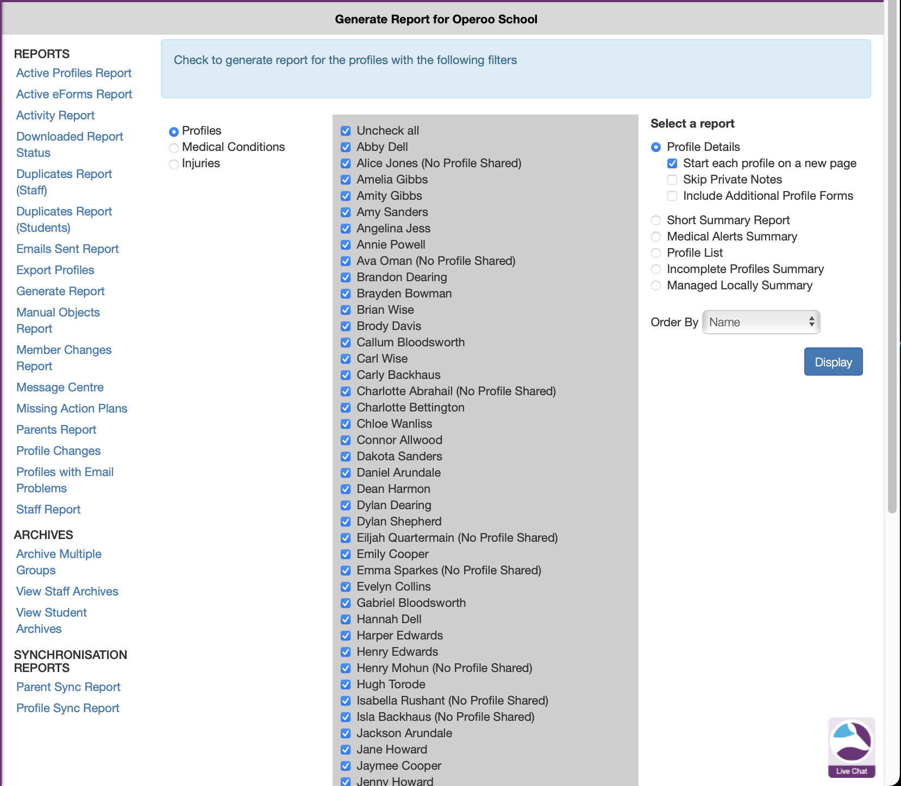Open the Order By Name dropdown
The height and width of the screenshot is (786, 901).
(760, 322)
